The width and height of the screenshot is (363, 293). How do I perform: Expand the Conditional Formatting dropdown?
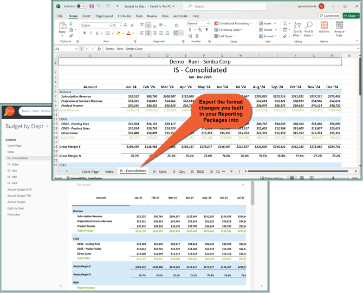[234, 23]
